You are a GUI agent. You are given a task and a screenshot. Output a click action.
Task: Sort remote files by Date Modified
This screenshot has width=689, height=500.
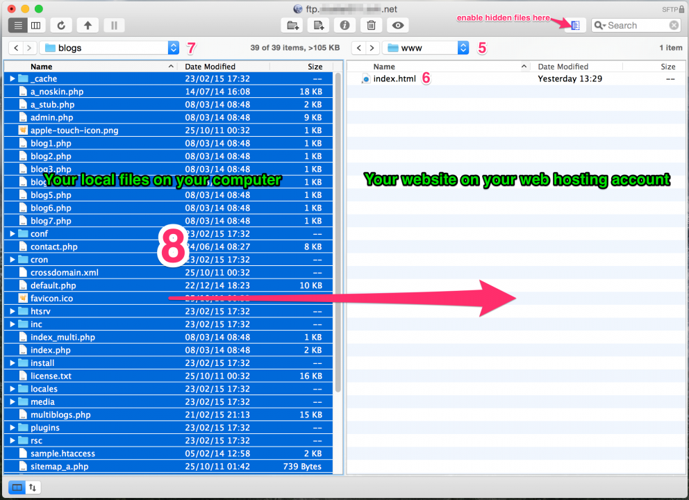[577, 67]
